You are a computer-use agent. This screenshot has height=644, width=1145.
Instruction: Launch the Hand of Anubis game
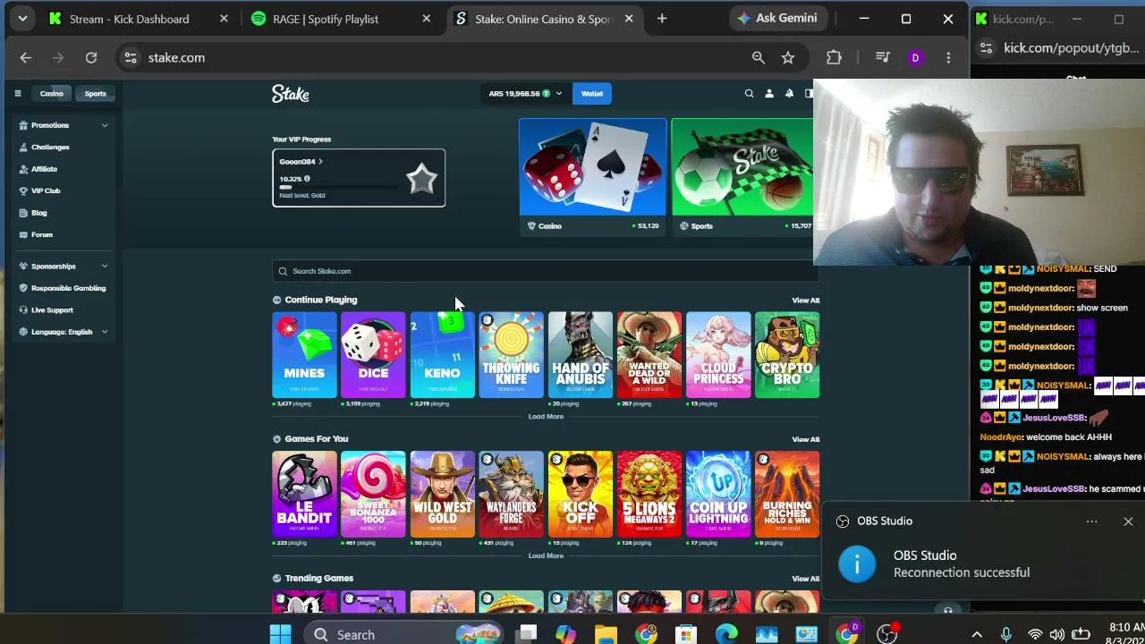pos(580,354)
